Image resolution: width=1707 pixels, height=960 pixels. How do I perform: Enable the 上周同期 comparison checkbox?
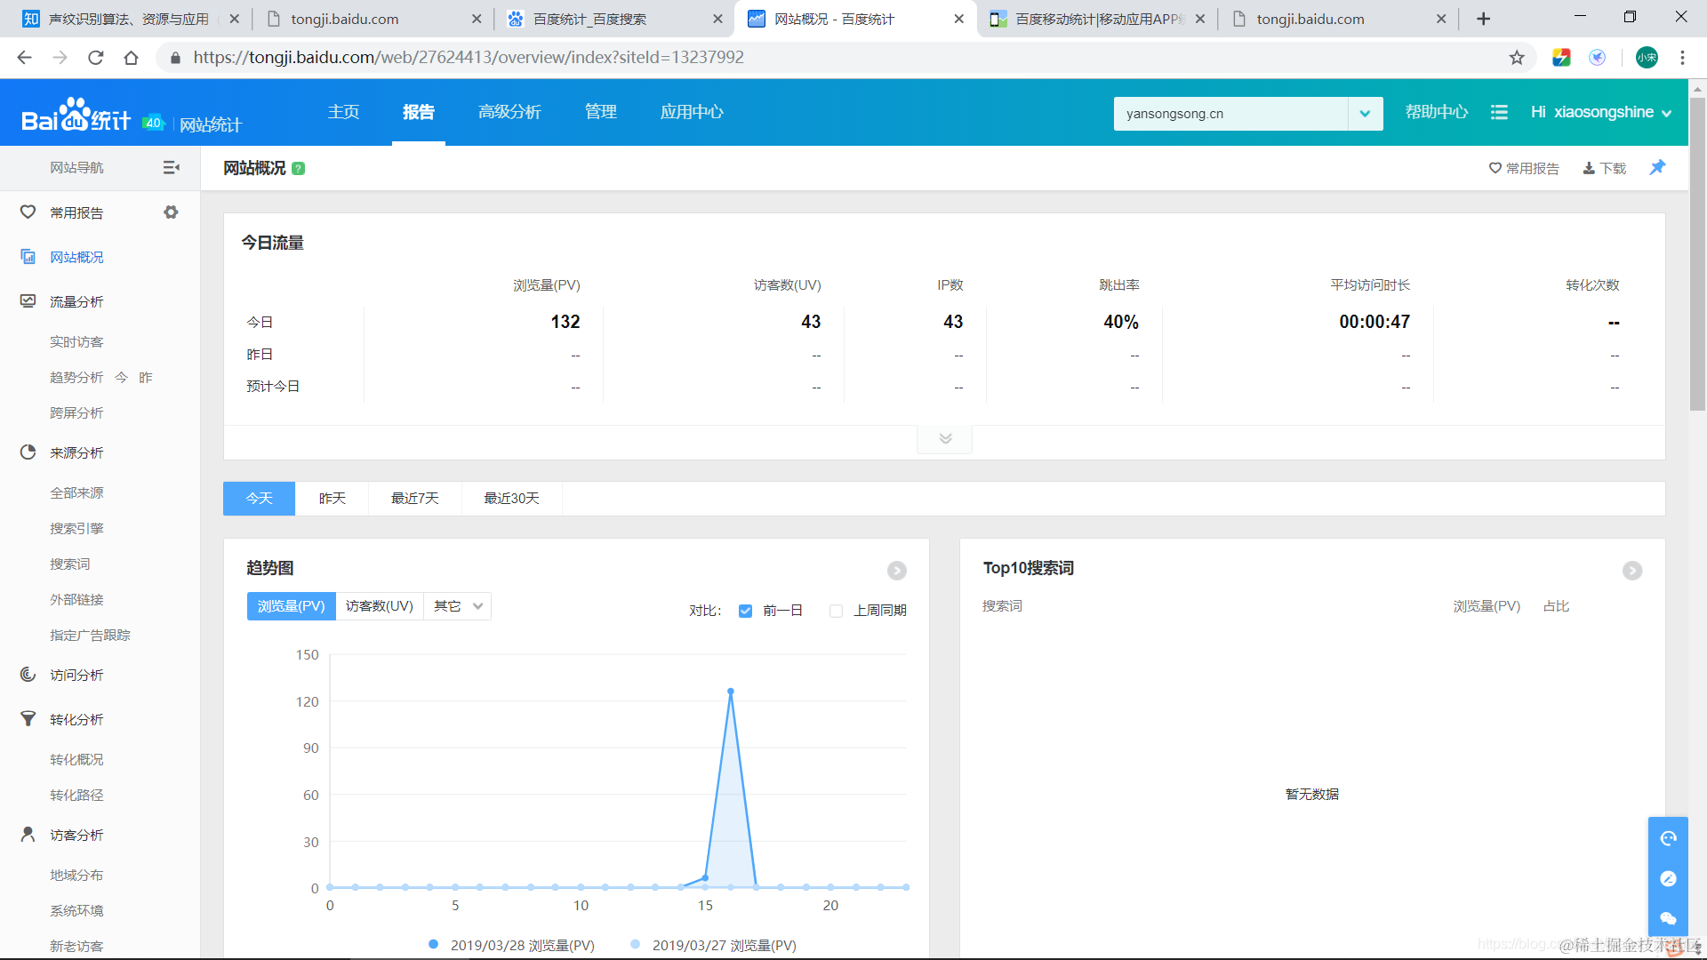(836, 611)
